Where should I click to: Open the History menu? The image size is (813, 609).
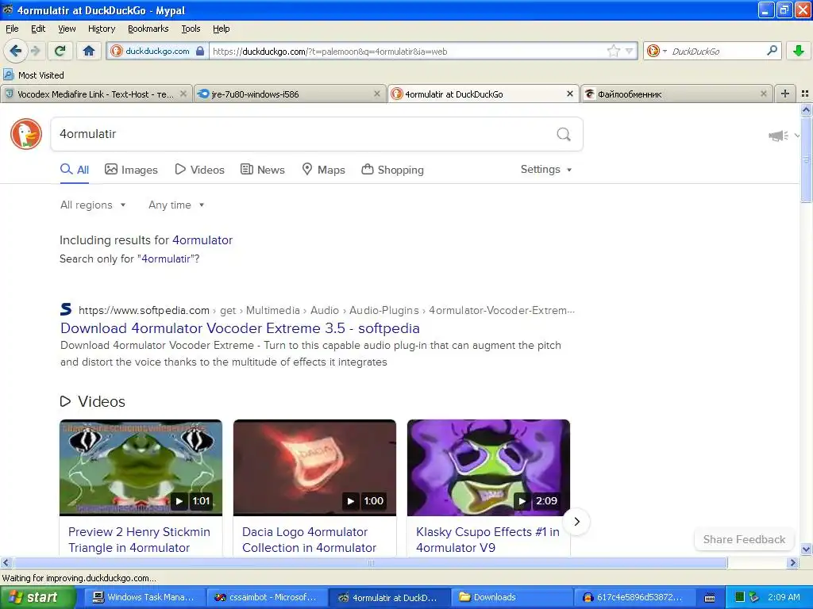[x=101, y=29]
